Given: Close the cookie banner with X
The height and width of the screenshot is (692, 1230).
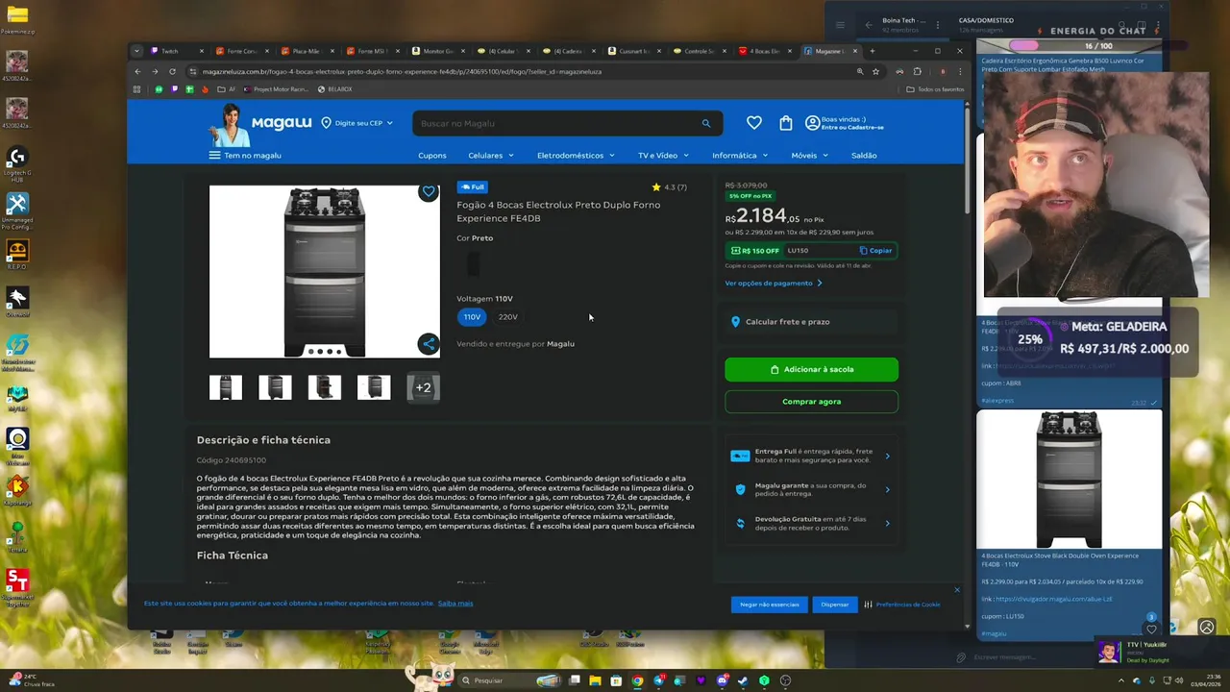Looking at the screenshot, I should (x=957, y=590).
